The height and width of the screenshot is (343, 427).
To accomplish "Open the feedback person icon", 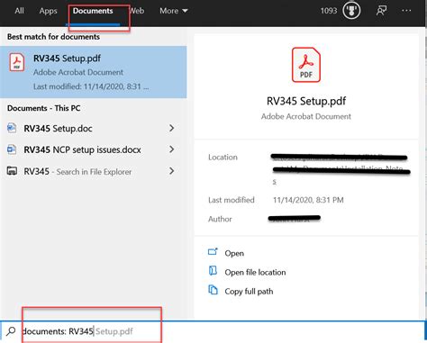I will click(381, 11).
